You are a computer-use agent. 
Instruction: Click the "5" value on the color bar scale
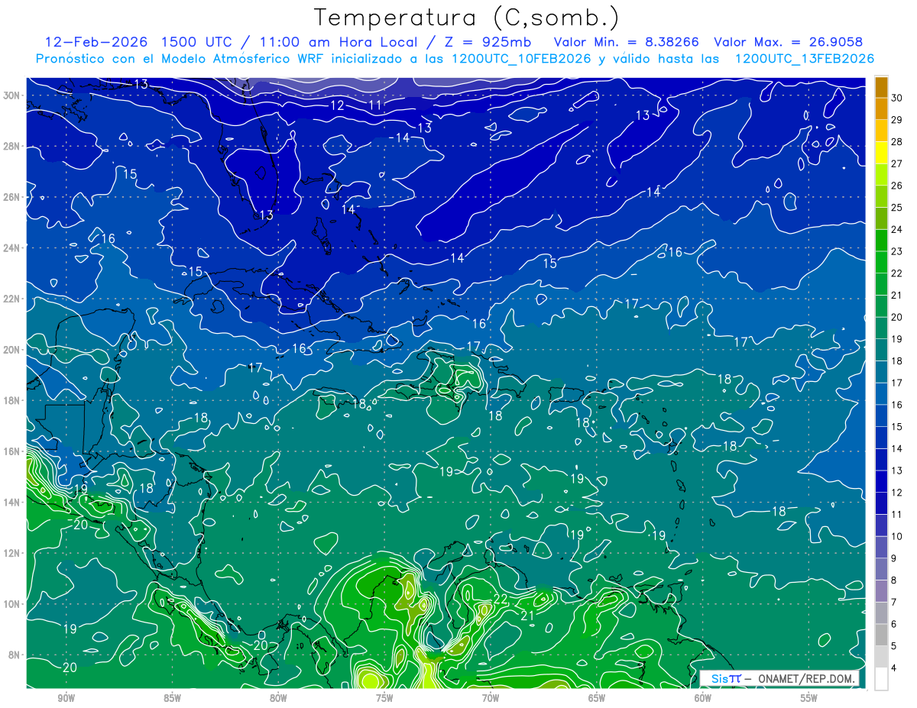[893, 646]
